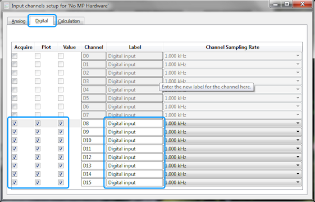Select the Digital tab

point(42,21)
